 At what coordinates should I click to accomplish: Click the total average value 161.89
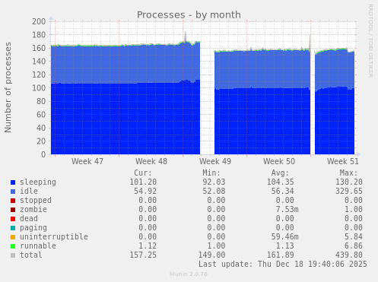click(281, 255)
